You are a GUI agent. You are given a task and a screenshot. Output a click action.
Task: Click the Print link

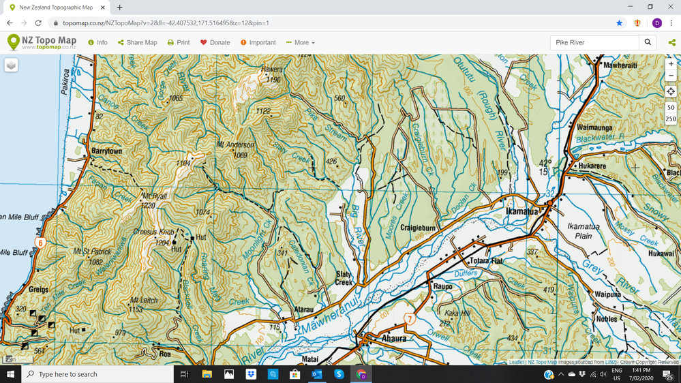coord(179,42)
